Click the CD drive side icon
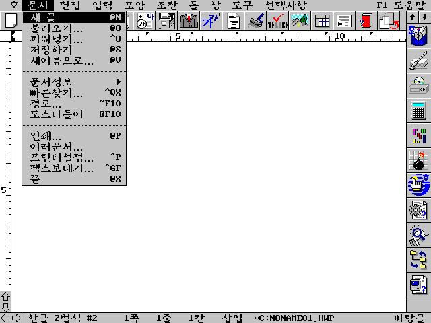 pyautogui.click(x=419, y=85)
